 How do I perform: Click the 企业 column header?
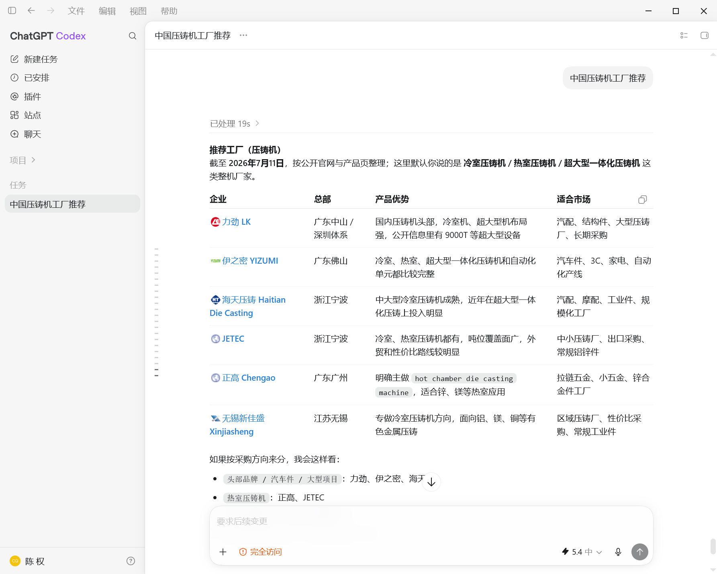pyautogui.click(x=218, y=199)
